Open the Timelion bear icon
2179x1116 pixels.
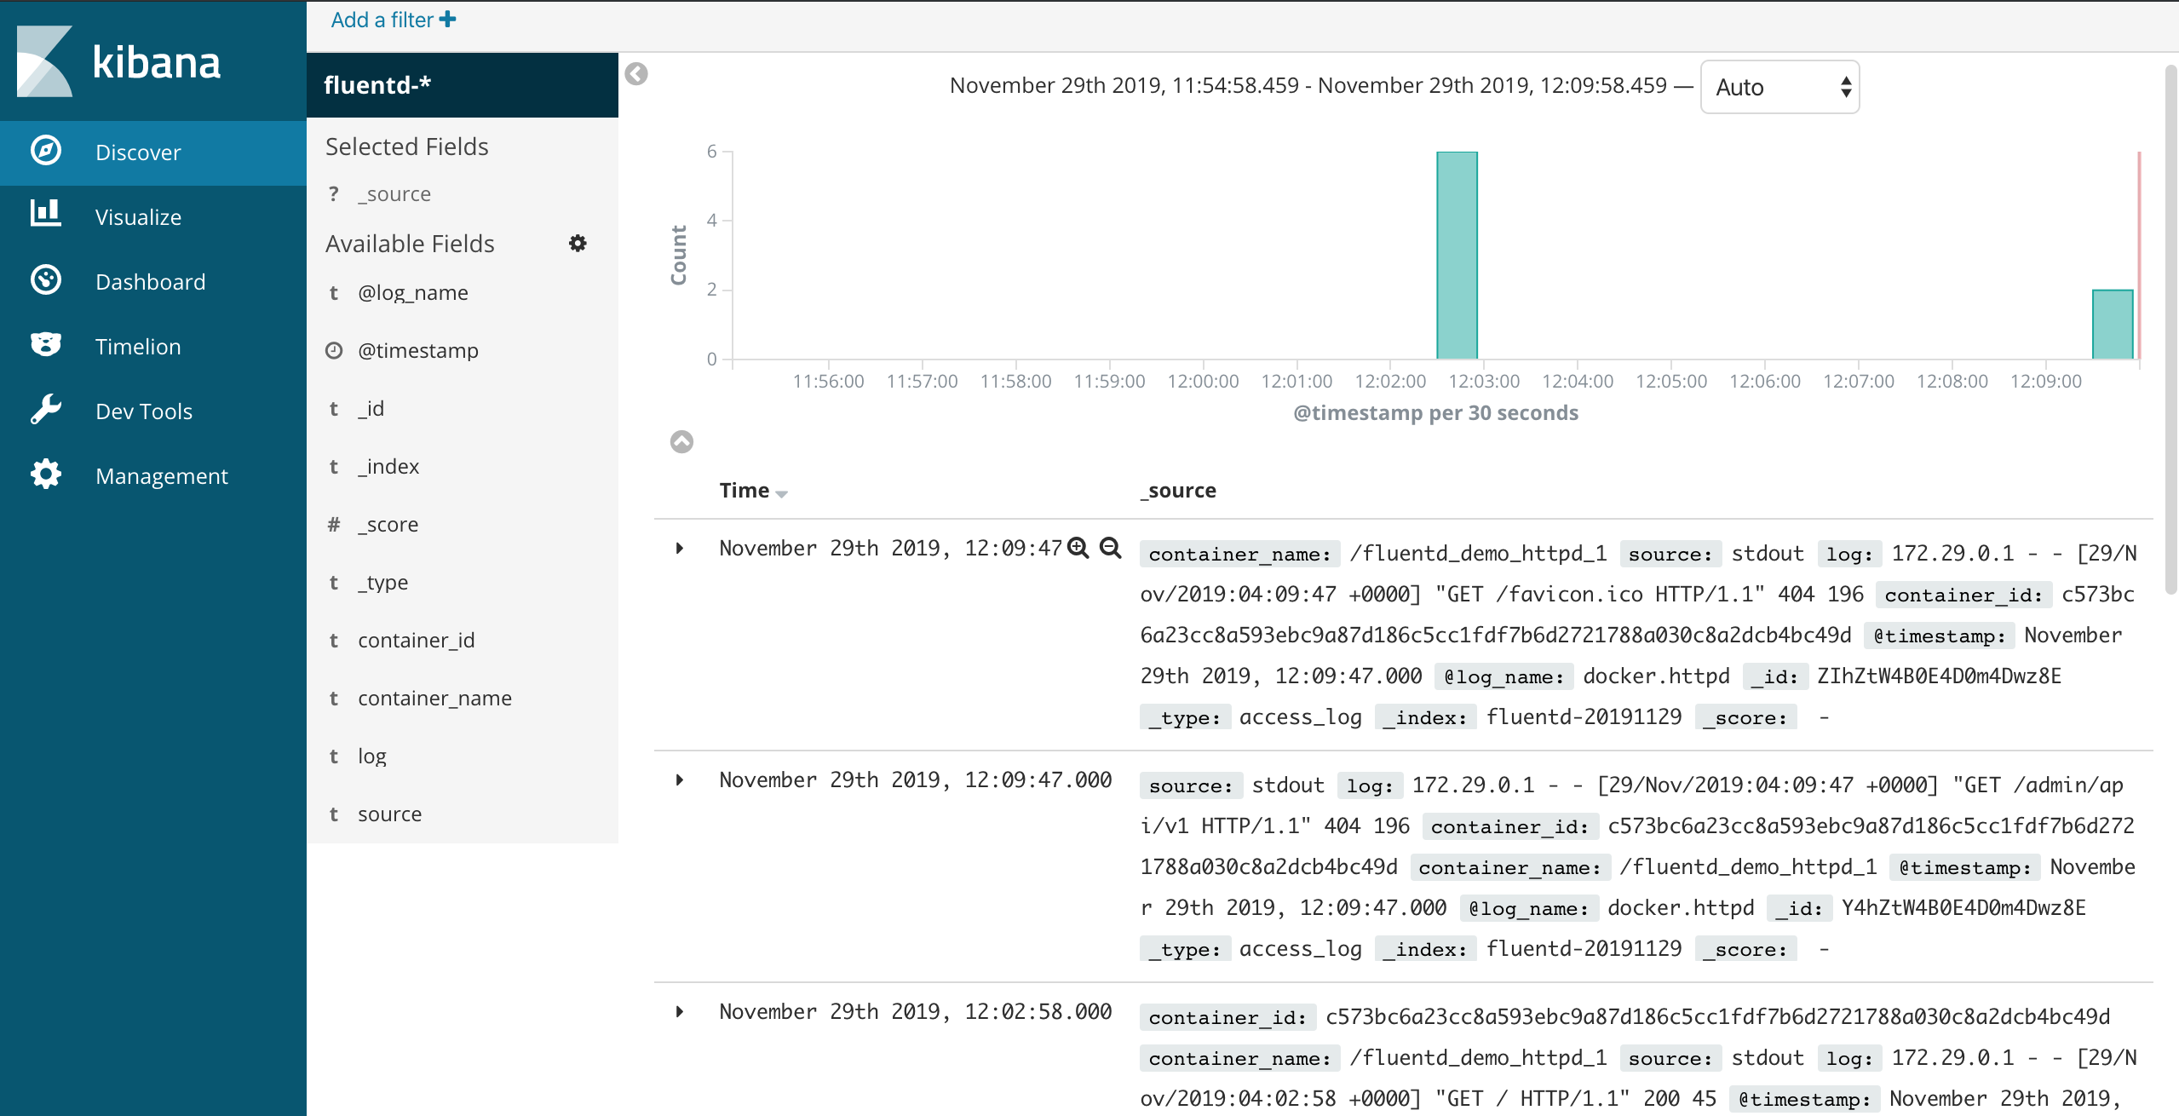coord(46,345)
